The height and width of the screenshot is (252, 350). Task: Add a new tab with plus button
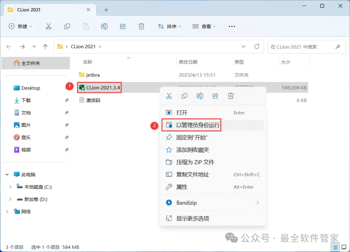click(106, 10)
